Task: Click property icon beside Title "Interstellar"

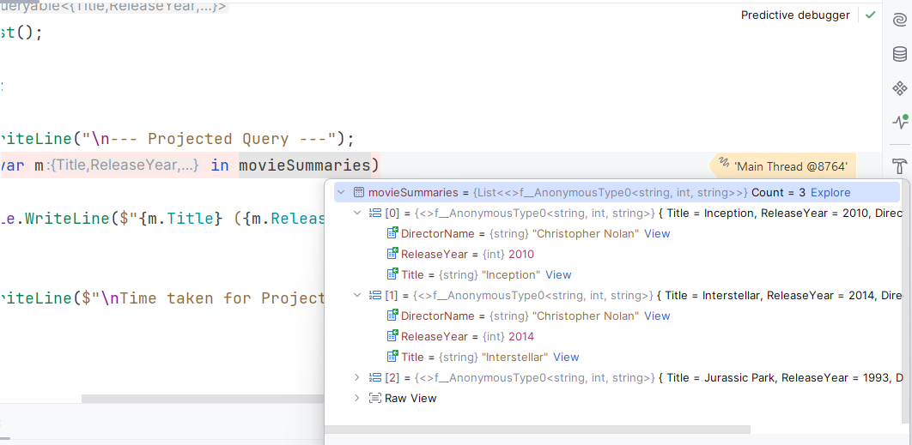Action: (392, 356)
